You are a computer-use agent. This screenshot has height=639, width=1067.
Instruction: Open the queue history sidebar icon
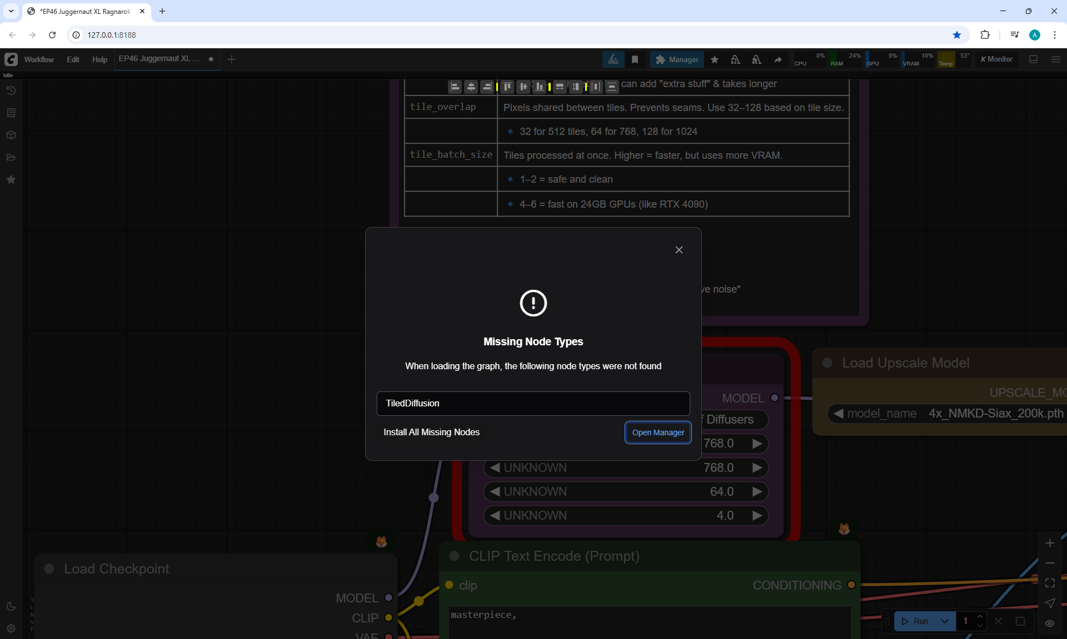click(x=11, y=90)
